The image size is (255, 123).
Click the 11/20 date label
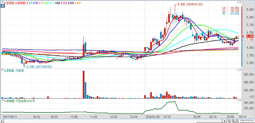94,117
